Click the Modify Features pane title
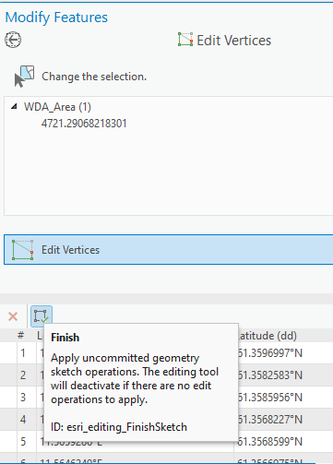 [56, 18]
